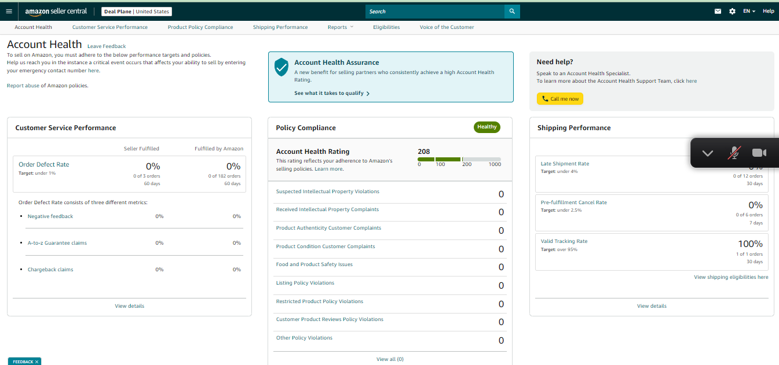Screen dimensions: 779x365
Task: Click into the Search input field
Action: pyautogui.click(x=435, y=12)
